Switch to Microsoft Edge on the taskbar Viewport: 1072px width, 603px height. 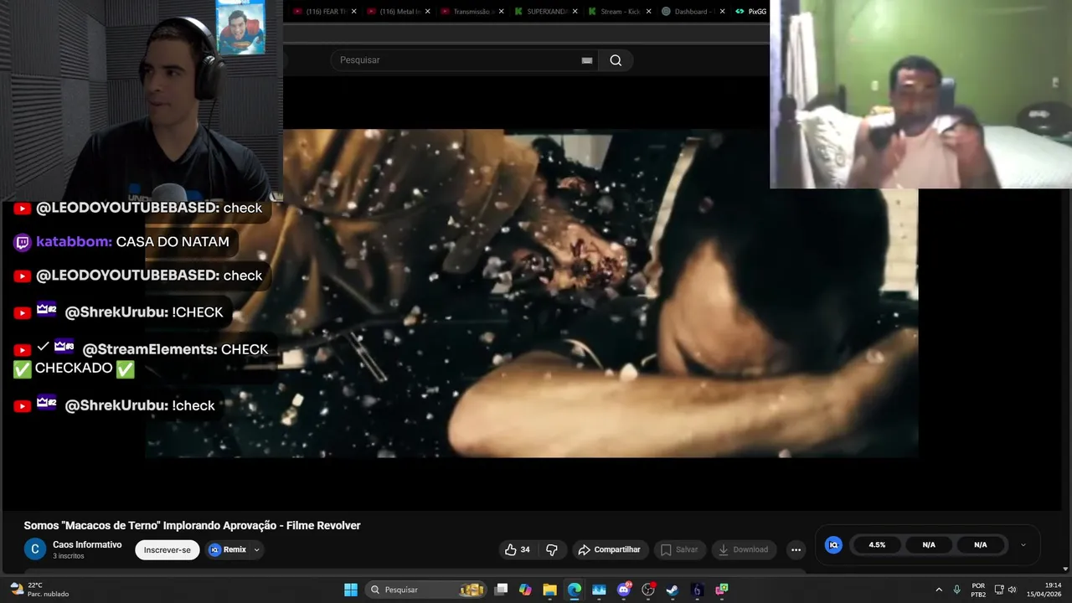pyautogui.click(x=575, y=590)
